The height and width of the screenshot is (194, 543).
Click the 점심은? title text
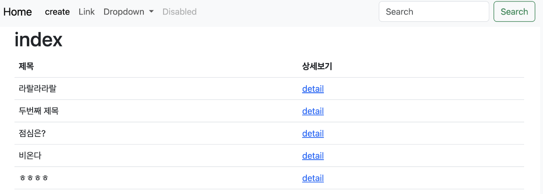(32, 133)
